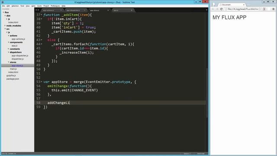This screenshot has height=156, width=277.
Task: Fold the else block at line 43
Action: (42, 40)
